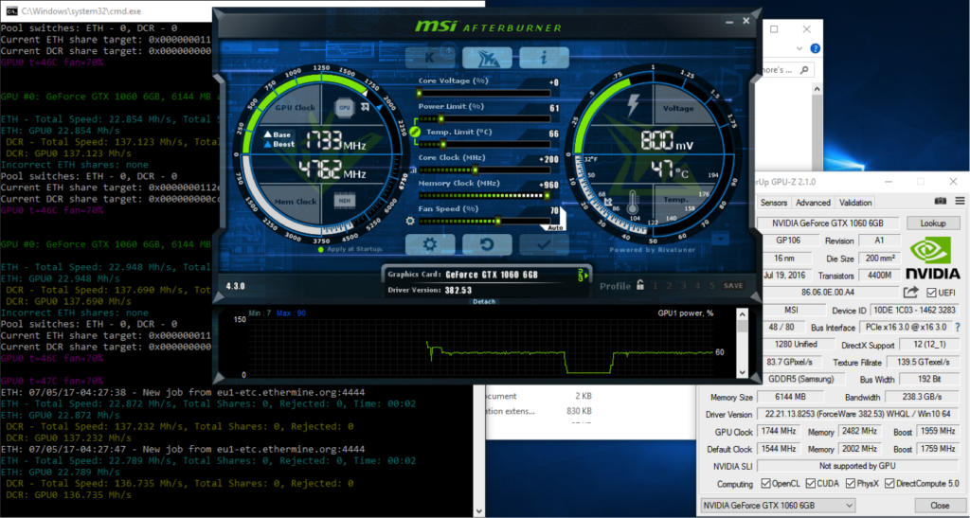Click the Memory Clock slider handle
The image size is (970, 518).
[x=547, y=195]
